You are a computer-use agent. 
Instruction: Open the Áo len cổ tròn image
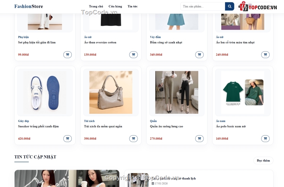[x=243, y=22]
